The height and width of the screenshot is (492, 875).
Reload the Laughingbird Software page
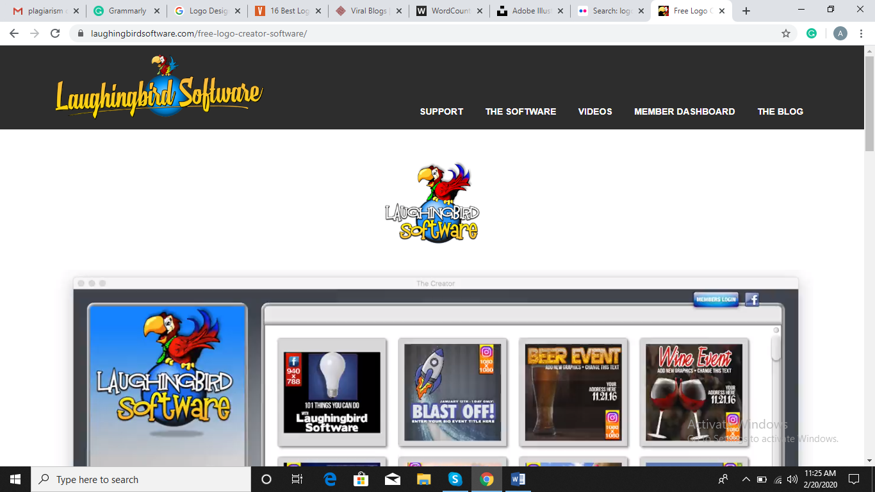click(55, 33)
